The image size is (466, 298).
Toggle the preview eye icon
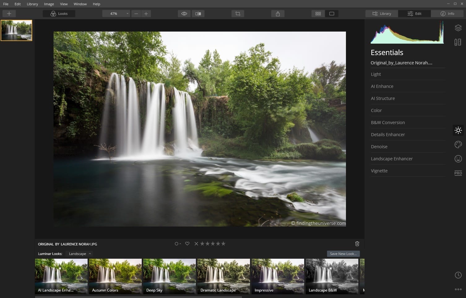[x=184, y=14]
